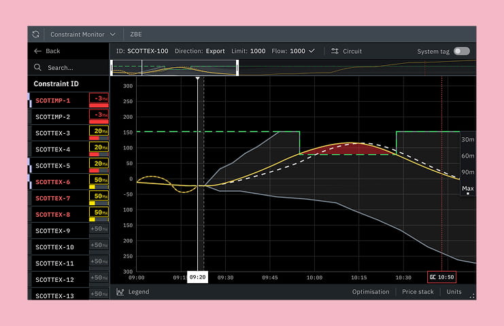Screen dimensions: 504x326
Task: Select the 30m time horizon option
Action: 467,139
